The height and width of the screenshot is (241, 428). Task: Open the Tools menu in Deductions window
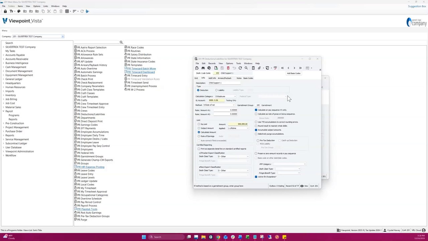click(238, 63)
